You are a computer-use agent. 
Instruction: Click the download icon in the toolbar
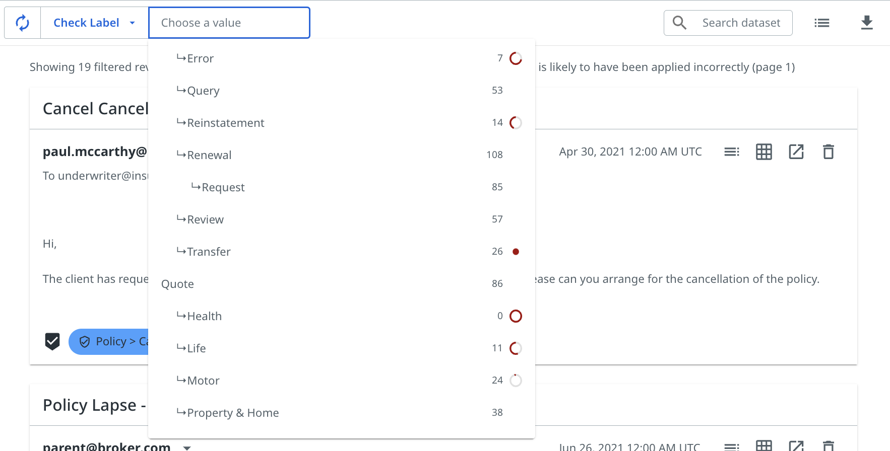[x=866, y=23]
